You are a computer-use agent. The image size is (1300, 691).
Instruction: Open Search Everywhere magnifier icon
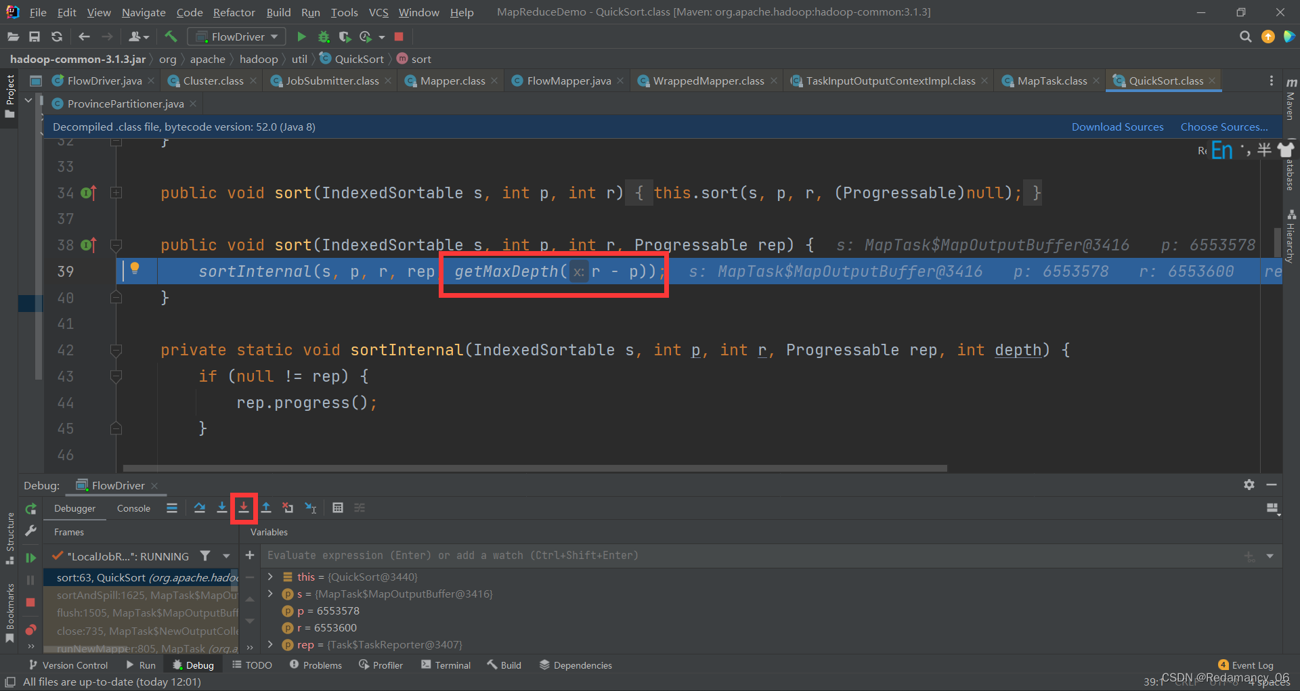1245,37
